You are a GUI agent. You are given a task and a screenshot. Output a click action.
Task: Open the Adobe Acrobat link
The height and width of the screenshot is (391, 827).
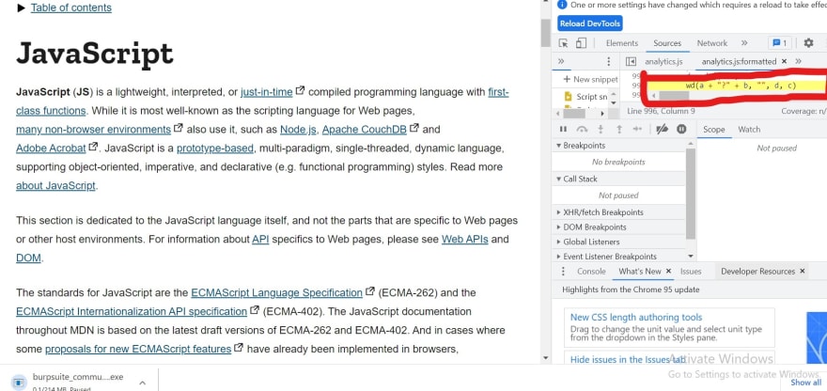coord(51,148)
